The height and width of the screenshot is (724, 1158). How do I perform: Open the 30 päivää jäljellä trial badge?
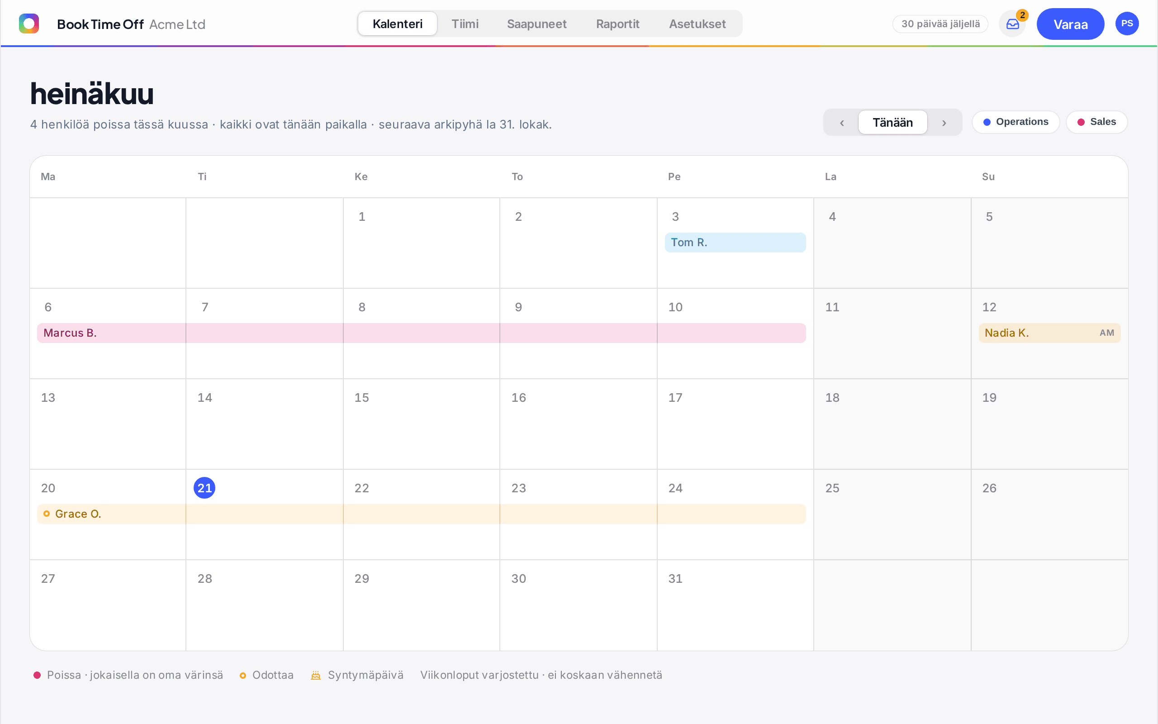coord(940,24)
